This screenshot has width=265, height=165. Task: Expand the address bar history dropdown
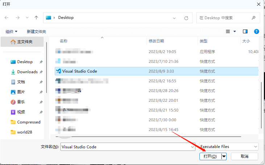point(174,18)
